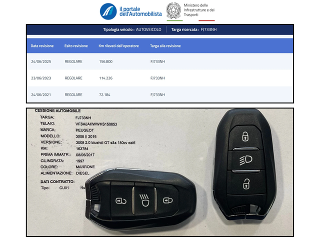Image resolution: width=320 pixels, height=240 pixels.
Task: Select the date cell 23/06/2023
Action: click(41, 78)
